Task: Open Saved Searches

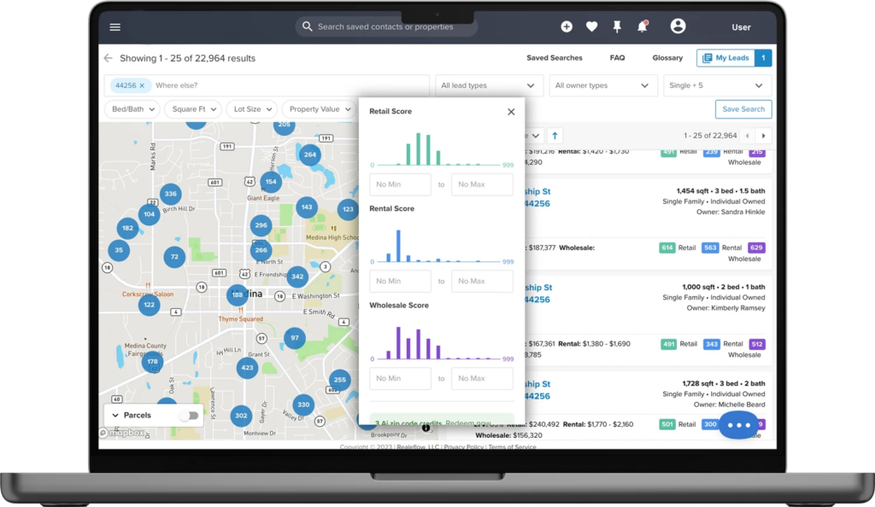Action: (x=554, y=58)
